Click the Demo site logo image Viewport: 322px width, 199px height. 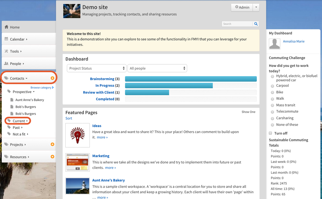(x=72, y=11)
